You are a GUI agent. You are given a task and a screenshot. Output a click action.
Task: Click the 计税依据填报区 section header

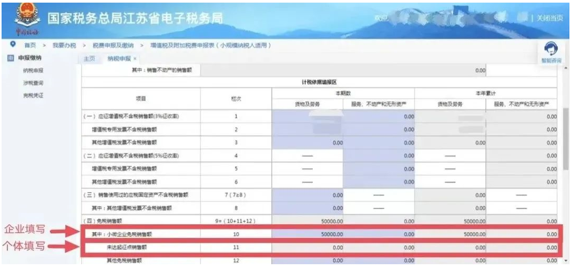[319, 82]
